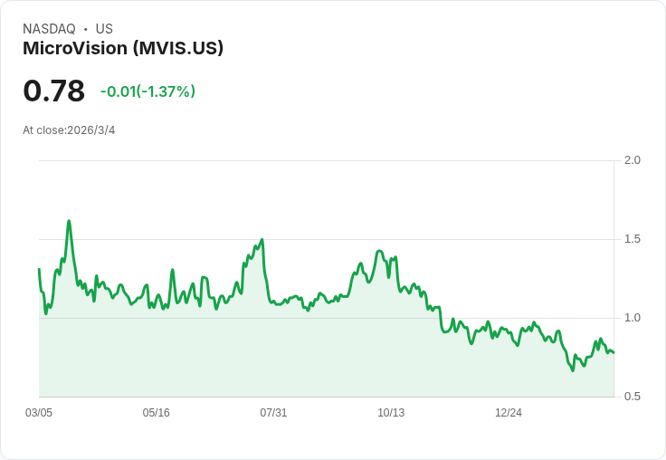This screenshot has width=666, height=460.
Task: Click the 12/24 date axis label
Action: pos(509,413)
